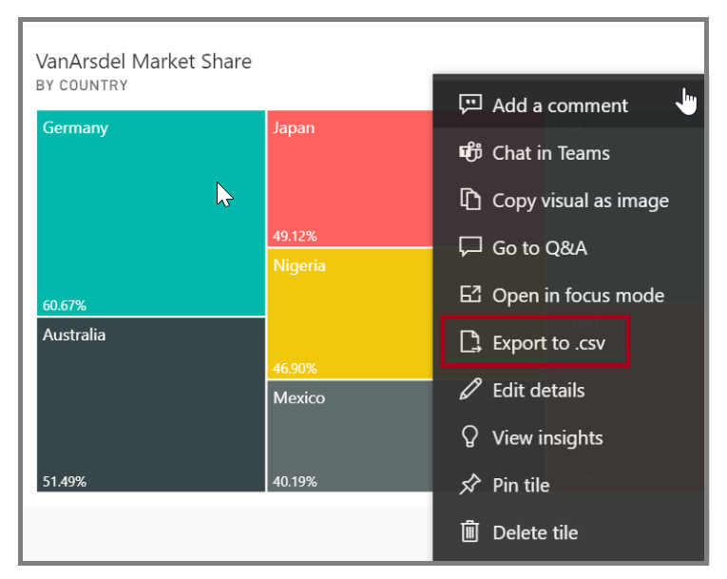727x579 pixels.
Task: Click the Export to .csv file icon
Action: (x=470, y=342)
